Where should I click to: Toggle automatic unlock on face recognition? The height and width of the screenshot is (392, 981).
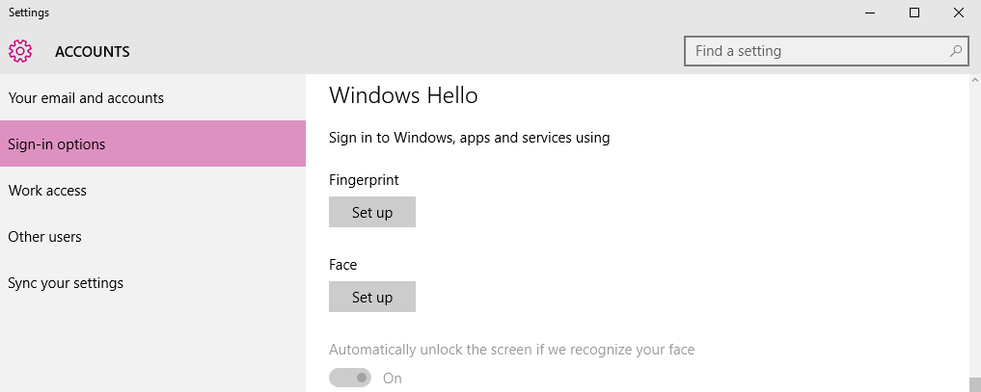pyautogui.click(x=350, y=379)
